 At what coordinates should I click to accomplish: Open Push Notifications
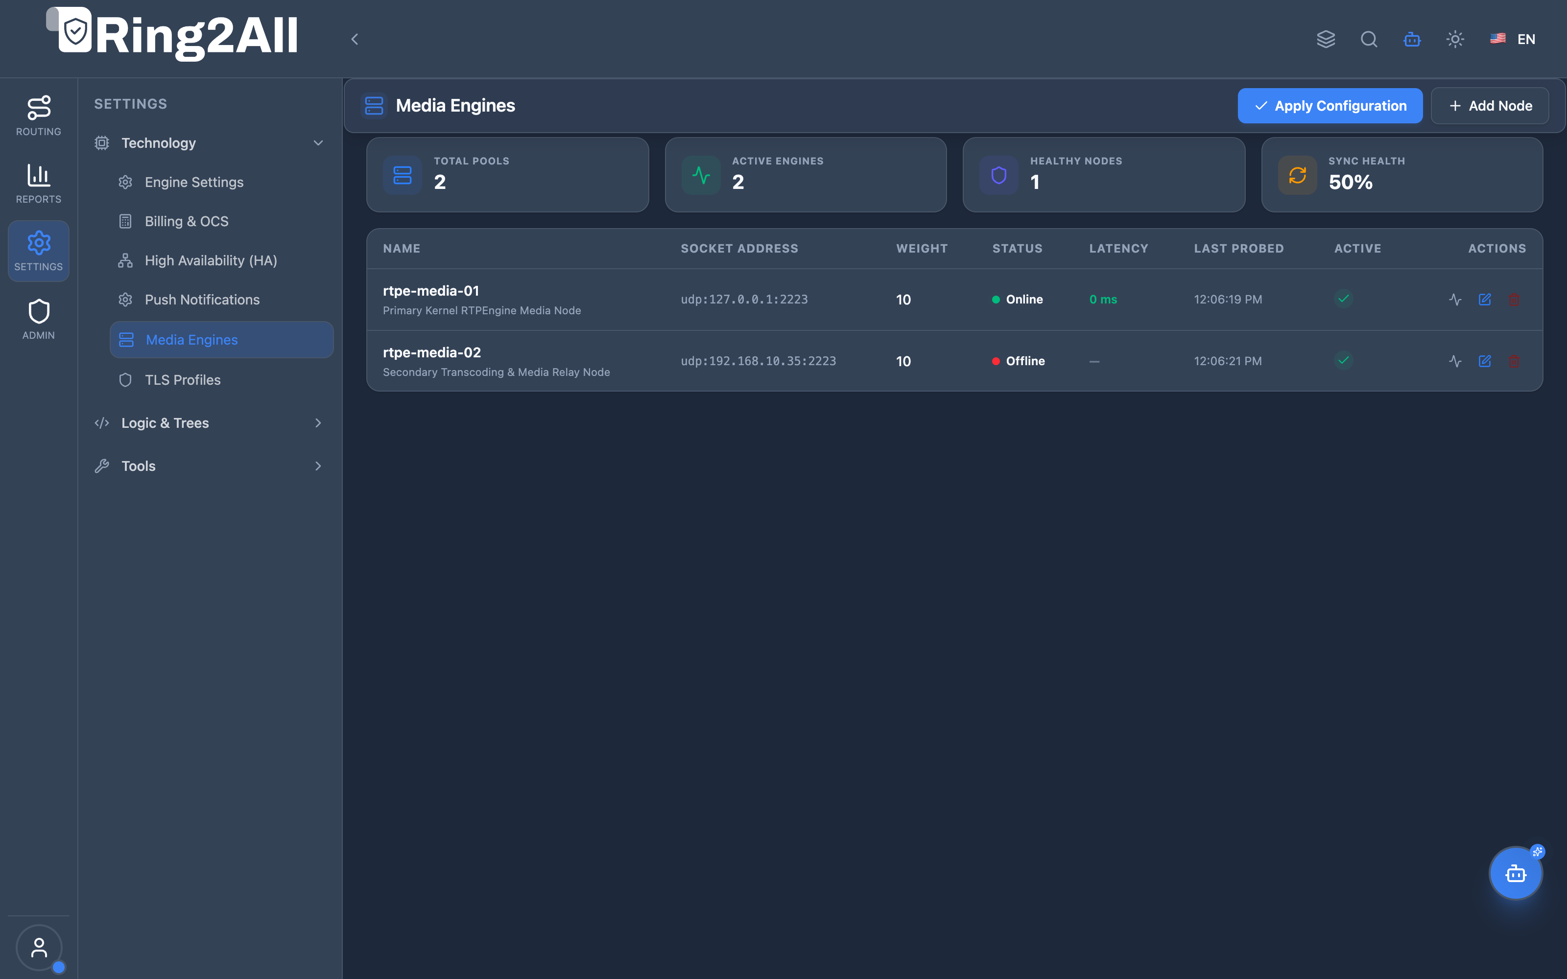[x=222, y=299]
